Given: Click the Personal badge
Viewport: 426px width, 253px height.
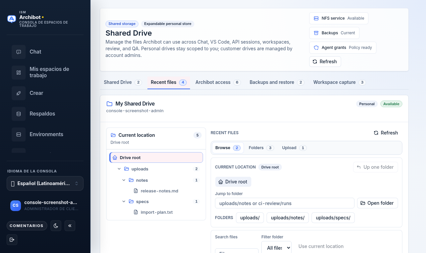Looking at the screenshot, I should (367, 104).
